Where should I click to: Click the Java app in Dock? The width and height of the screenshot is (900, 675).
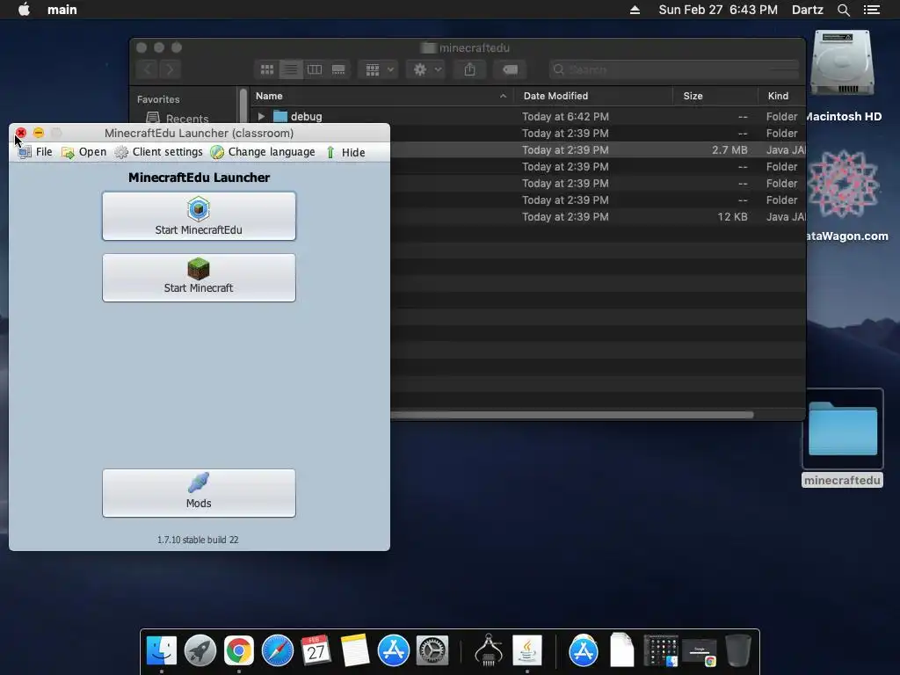pos(527,650)
